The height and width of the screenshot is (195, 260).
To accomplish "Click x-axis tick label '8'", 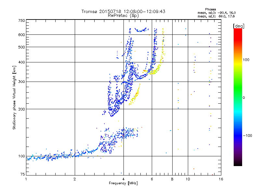I will pyautogui.click(x=172, y=179).
